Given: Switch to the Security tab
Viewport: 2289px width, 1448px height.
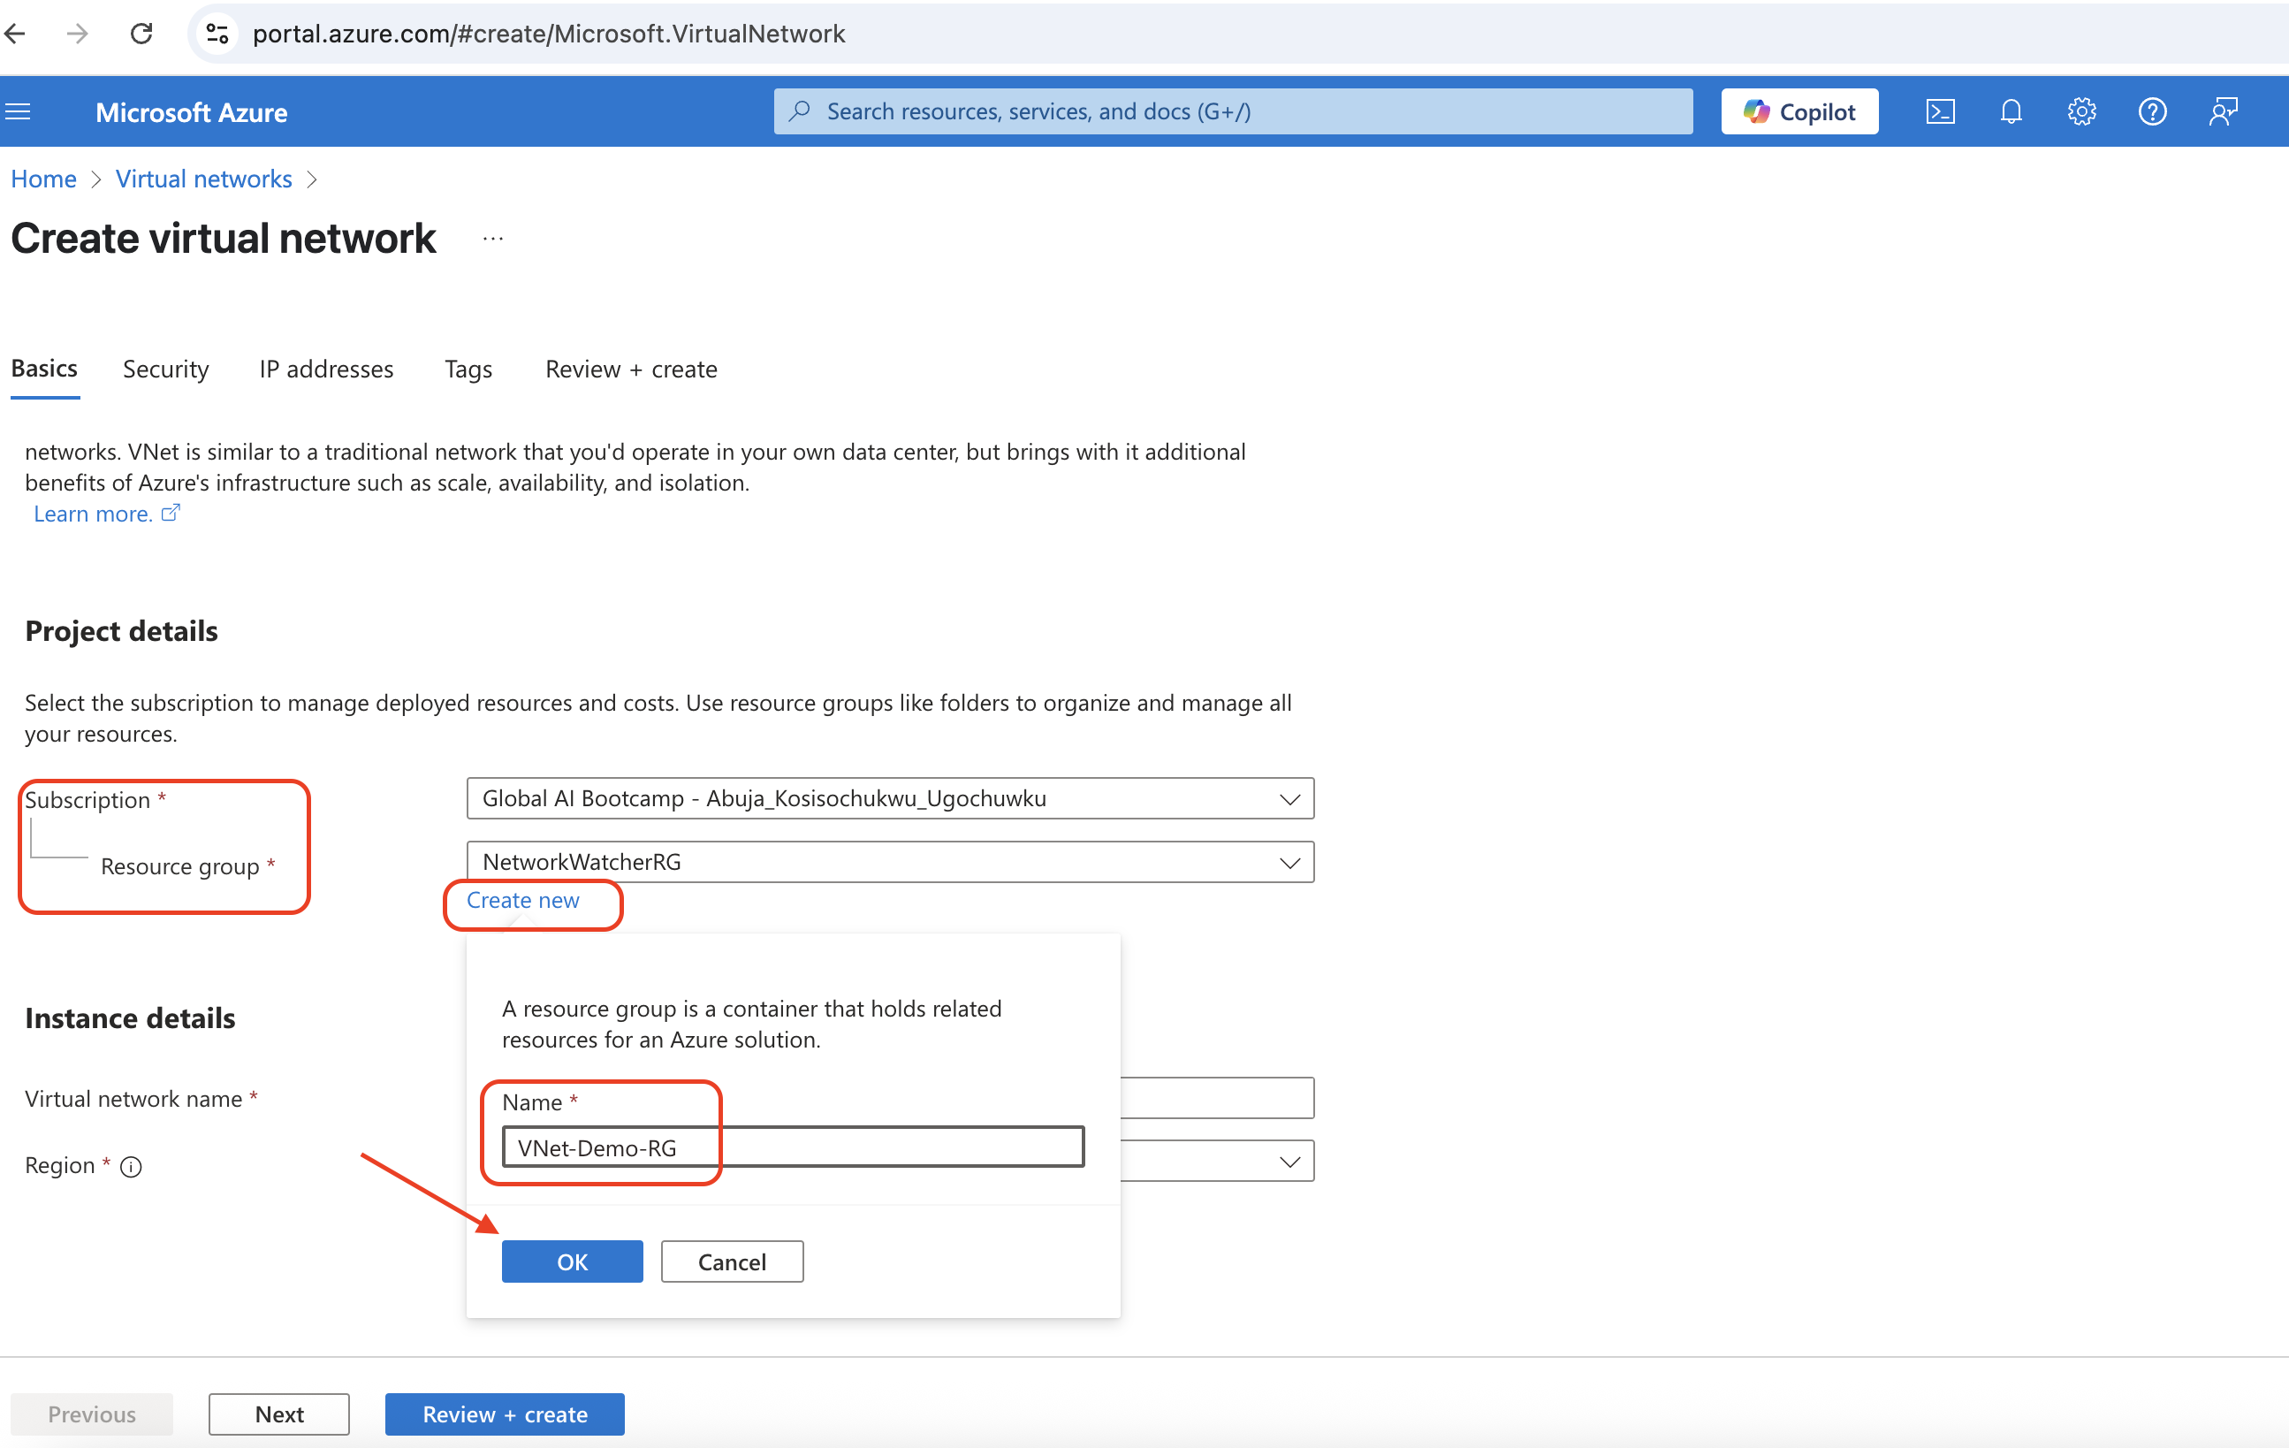Looking at the screenshot, I should tap(165, 369).
